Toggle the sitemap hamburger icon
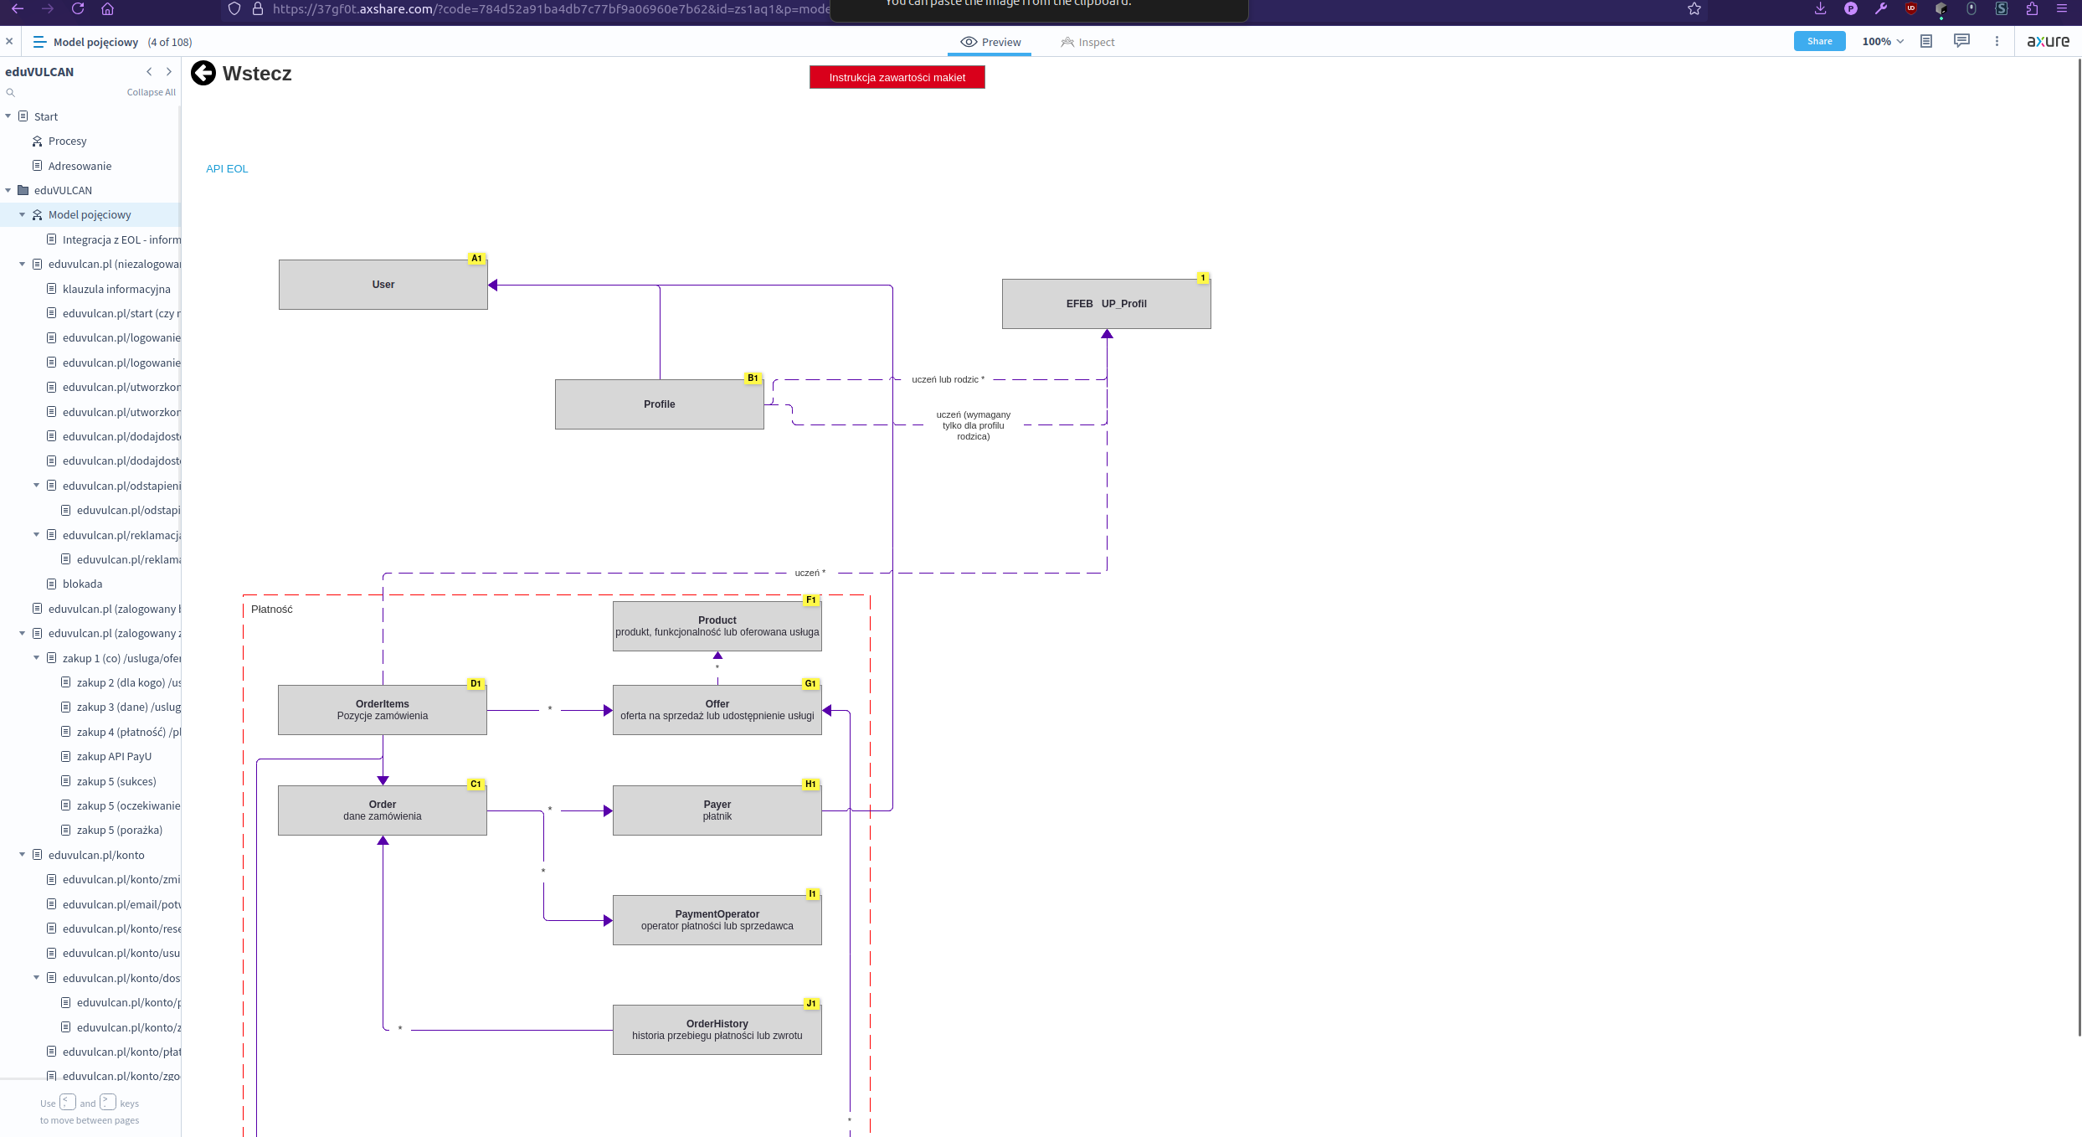The height and width of the screenshot is (1137, 2082). (x=39, y=42)
